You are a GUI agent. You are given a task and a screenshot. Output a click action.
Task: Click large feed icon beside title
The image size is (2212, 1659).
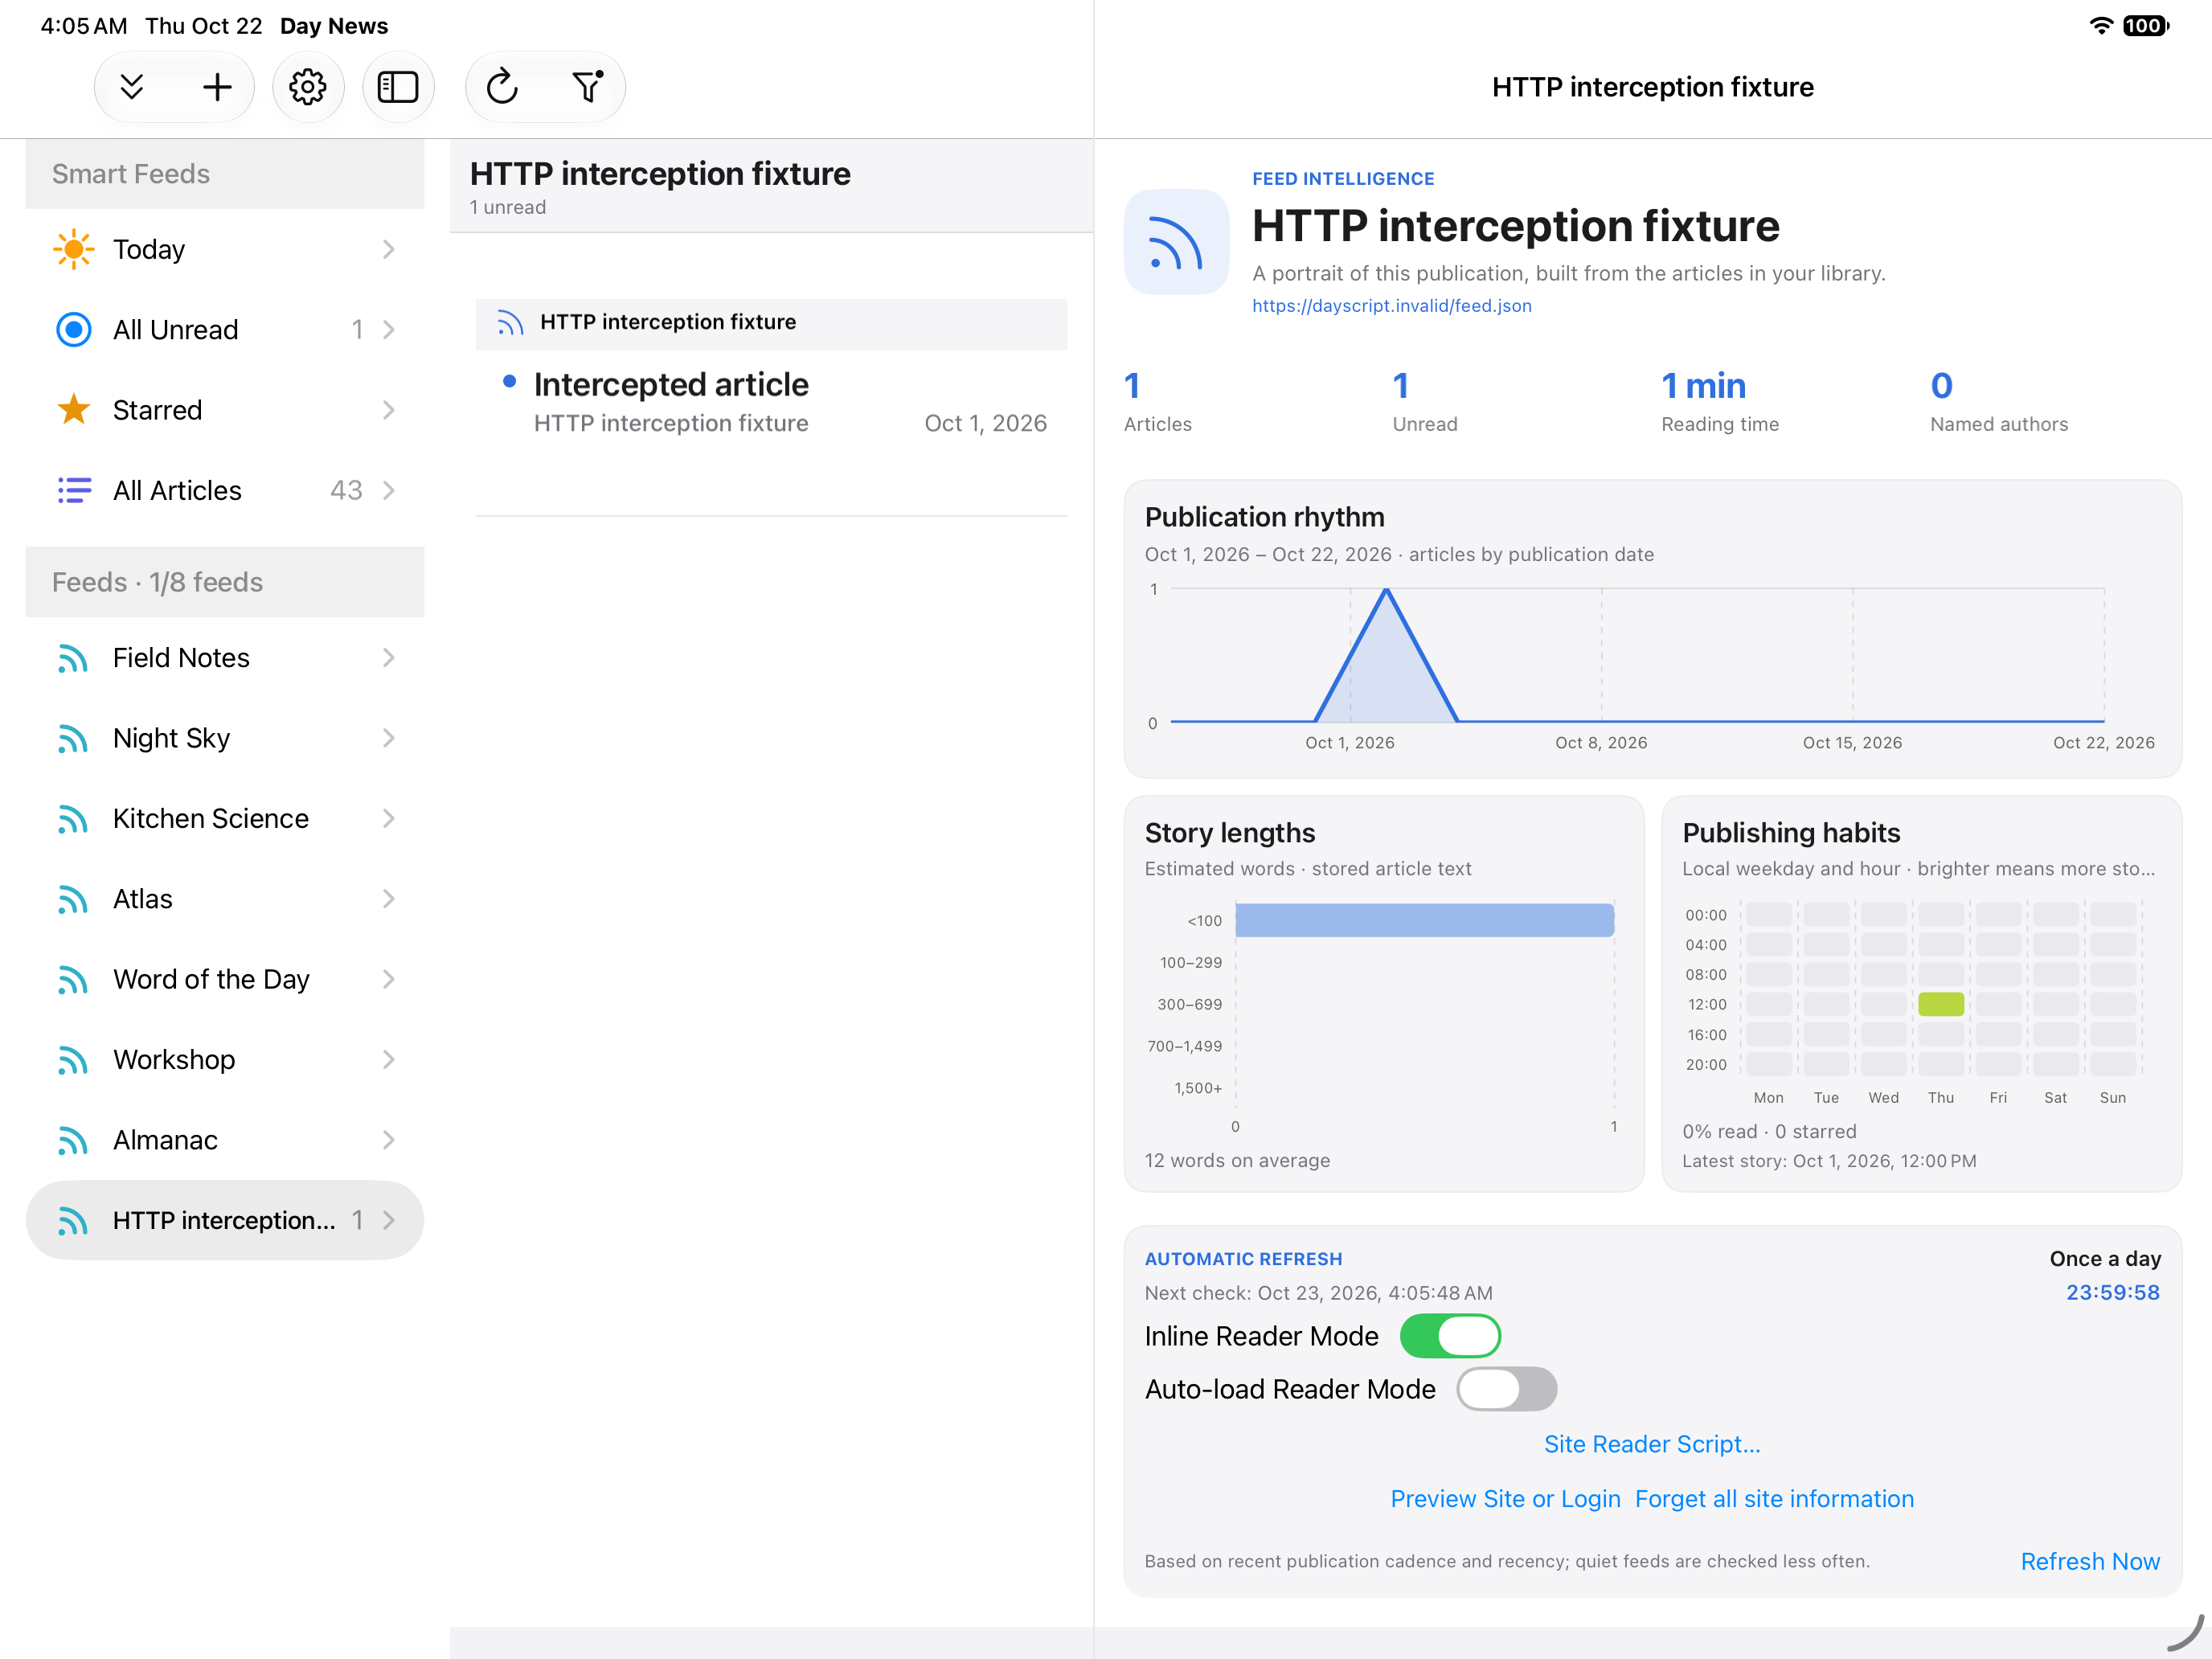click(x=1176, y=242)
